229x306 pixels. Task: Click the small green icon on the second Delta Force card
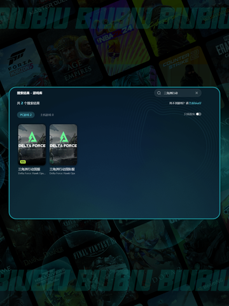click(x=52, y=162)
